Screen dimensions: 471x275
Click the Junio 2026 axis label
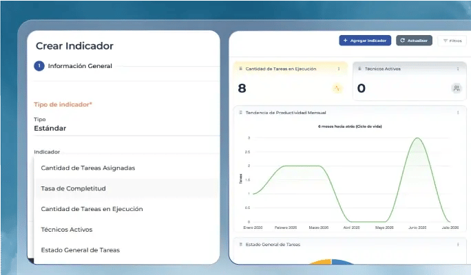pos(417,228)
